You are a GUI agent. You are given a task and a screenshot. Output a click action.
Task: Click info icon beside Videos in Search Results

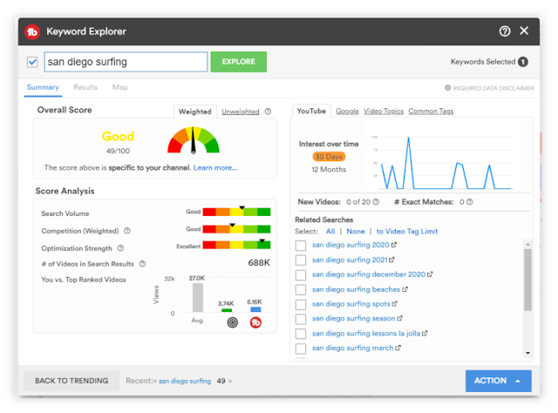coord(142,264)
